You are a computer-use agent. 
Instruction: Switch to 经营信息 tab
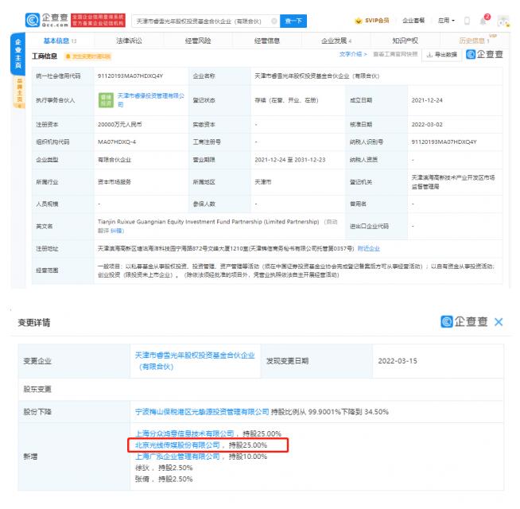[267, 41]
